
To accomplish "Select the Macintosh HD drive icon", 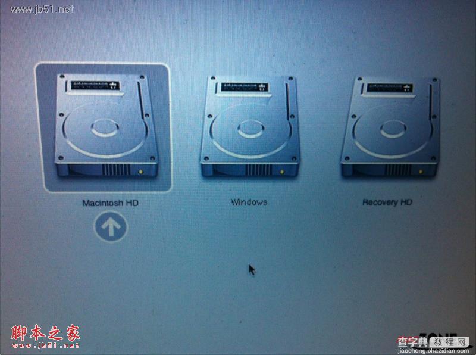I will pyautogui.click(x=107, y=125).
